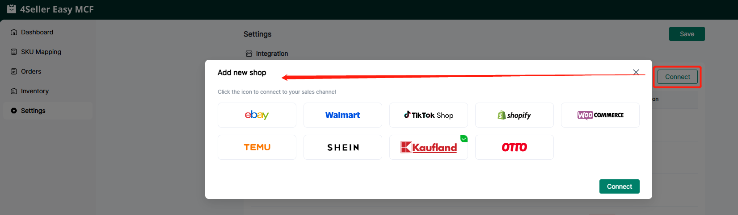This screenshot has width=738, height=215.
Task: Click the Kaufland channel tile
Action: [x=428, y=147]
